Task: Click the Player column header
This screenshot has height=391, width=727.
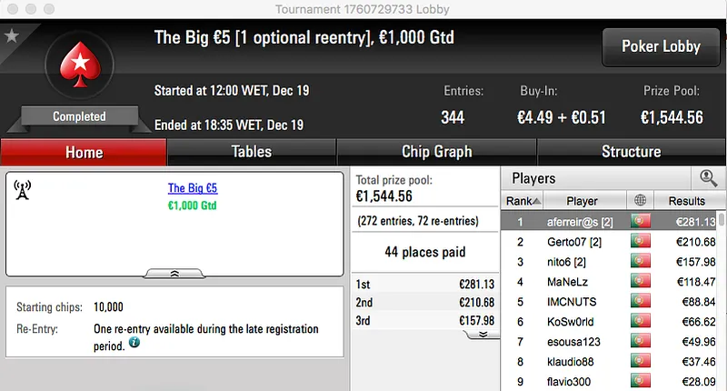Action: click(582, 201)
